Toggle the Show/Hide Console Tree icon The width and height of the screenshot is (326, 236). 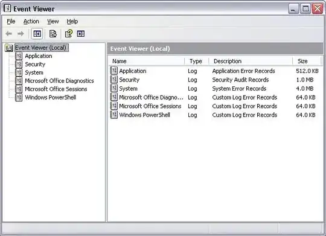[37, 33]
